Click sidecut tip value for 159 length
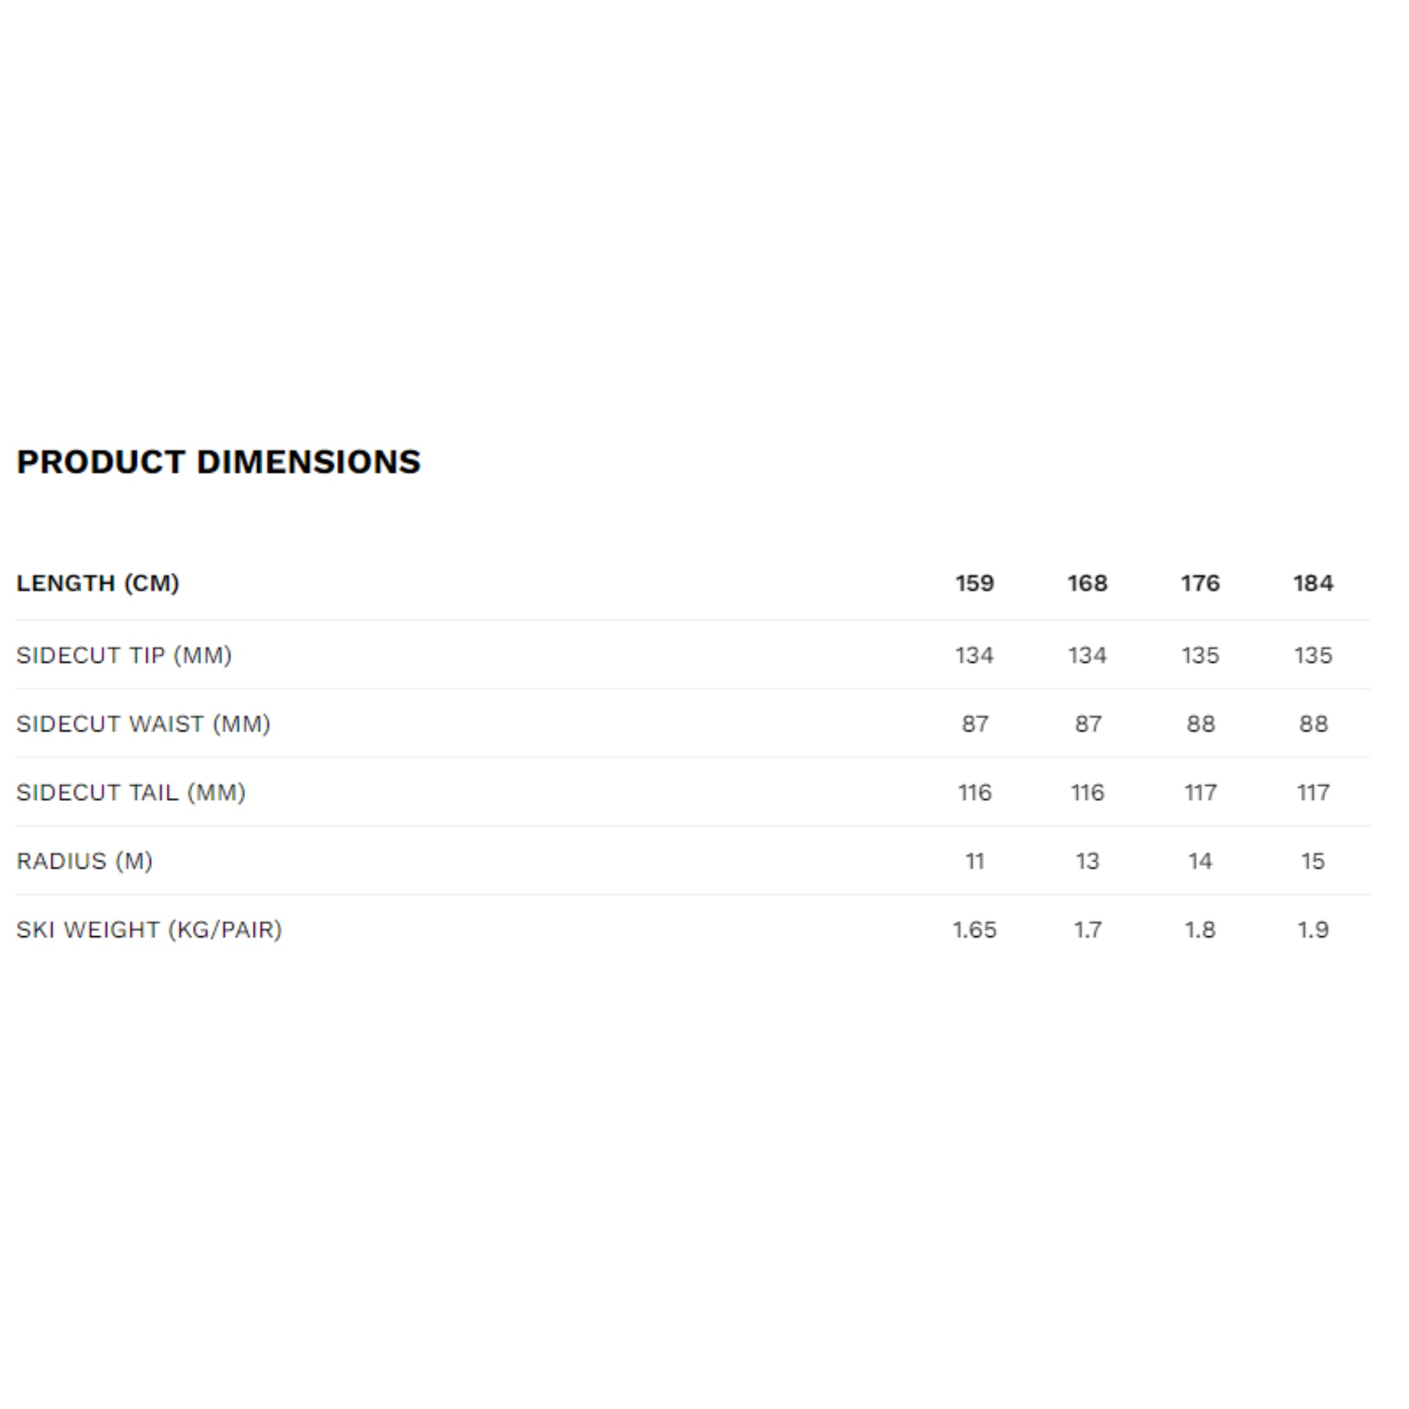The width and height of the screenshot is (1409, 1409). [x=974, y=655]
